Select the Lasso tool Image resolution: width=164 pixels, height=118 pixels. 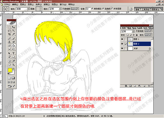(x=10, y=31)
